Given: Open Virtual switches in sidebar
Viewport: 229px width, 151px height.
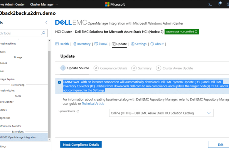Looking at the screenshot, I should tap(7, 91).
